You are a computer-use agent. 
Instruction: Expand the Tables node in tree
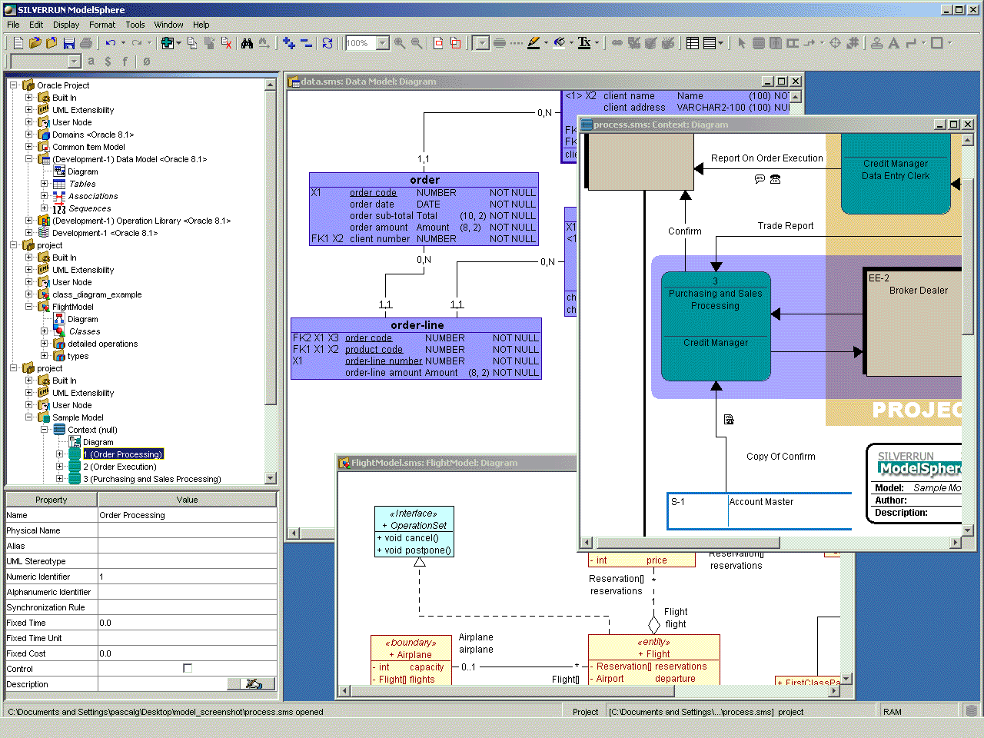click(44, 184)
